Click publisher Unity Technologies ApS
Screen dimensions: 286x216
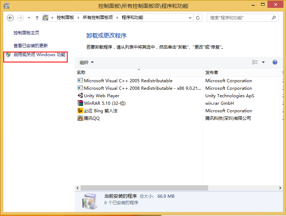[x=230, y=96]
